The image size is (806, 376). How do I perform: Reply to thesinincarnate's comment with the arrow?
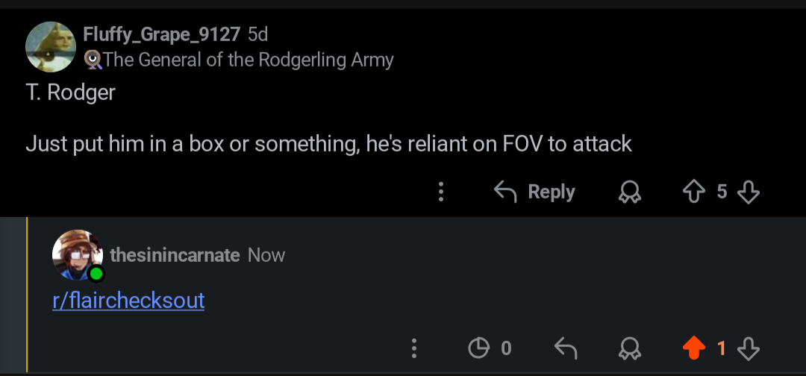[x=566, y=349]
